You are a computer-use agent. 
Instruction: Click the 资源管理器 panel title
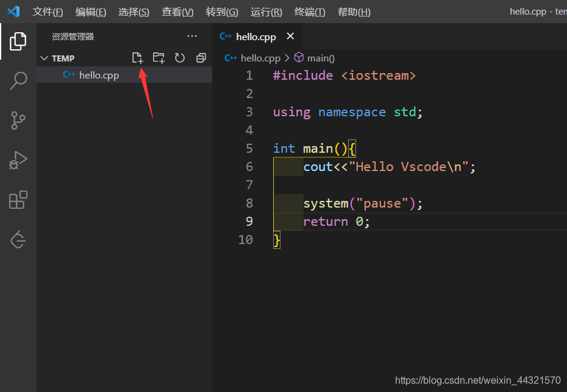coord(73,37)
